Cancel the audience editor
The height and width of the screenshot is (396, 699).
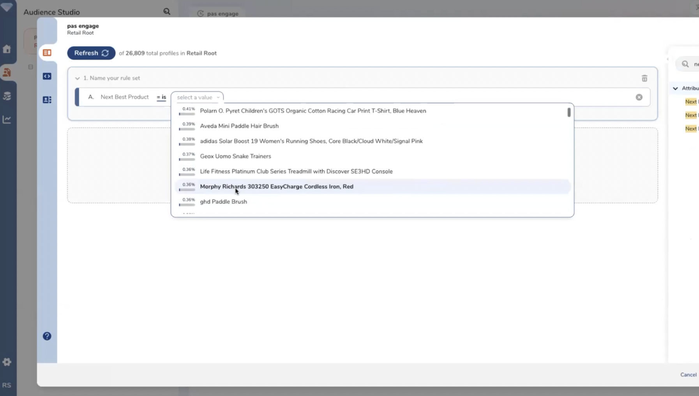tap(688, 375)
